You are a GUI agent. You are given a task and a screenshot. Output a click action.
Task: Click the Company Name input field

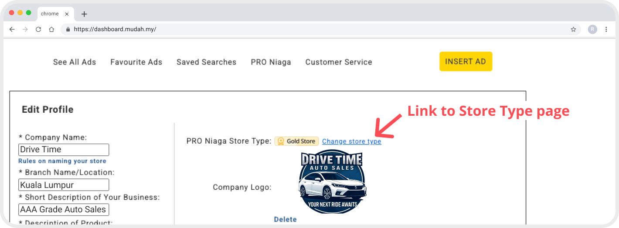(64, 150)
